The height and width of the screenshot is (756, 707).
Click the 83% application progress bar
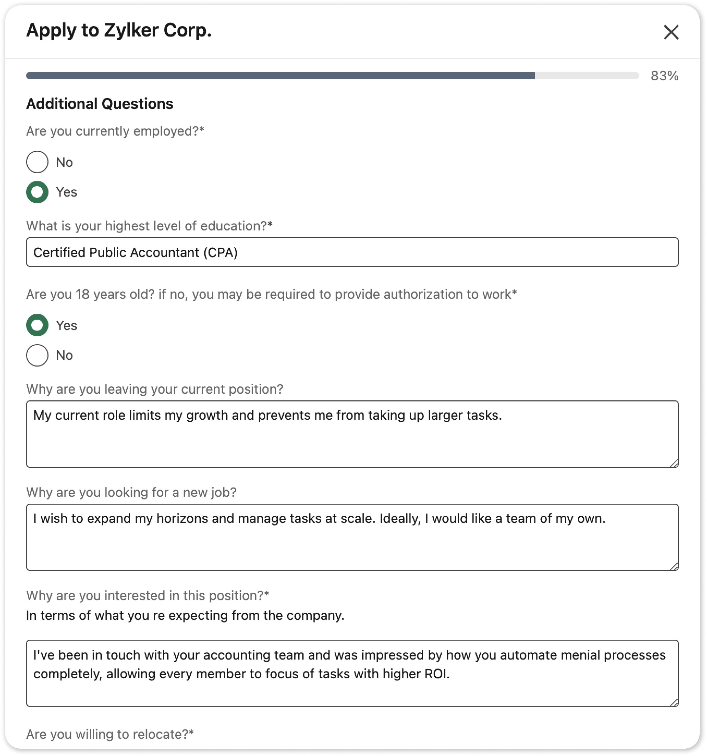(x=332, y=76)
